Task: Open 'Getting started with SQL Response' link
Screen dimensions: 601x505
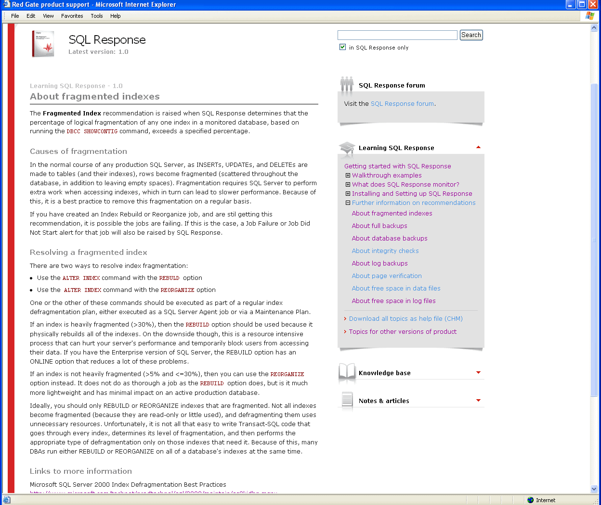Action: point(398,166)
